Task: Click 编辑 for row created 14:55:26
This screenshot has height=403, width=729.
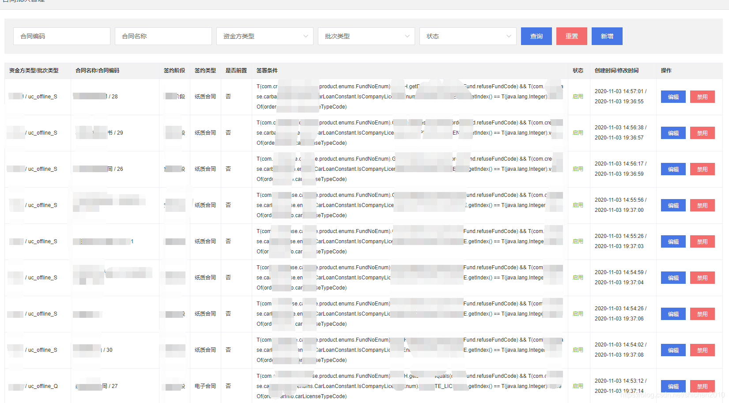Action: (x=673, y=241)
